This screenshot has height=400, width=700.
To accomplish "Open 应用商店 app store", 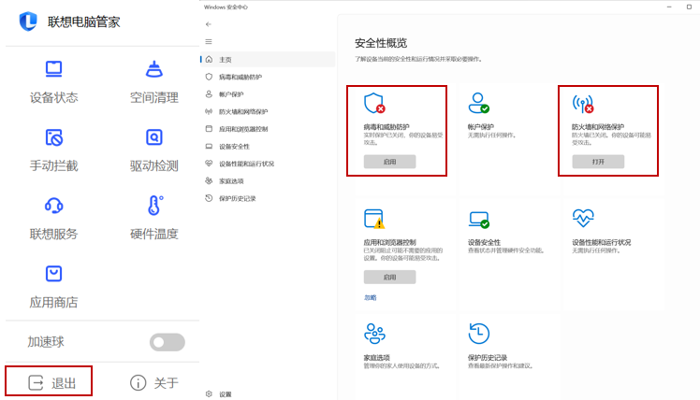I will tap(53, 287).
